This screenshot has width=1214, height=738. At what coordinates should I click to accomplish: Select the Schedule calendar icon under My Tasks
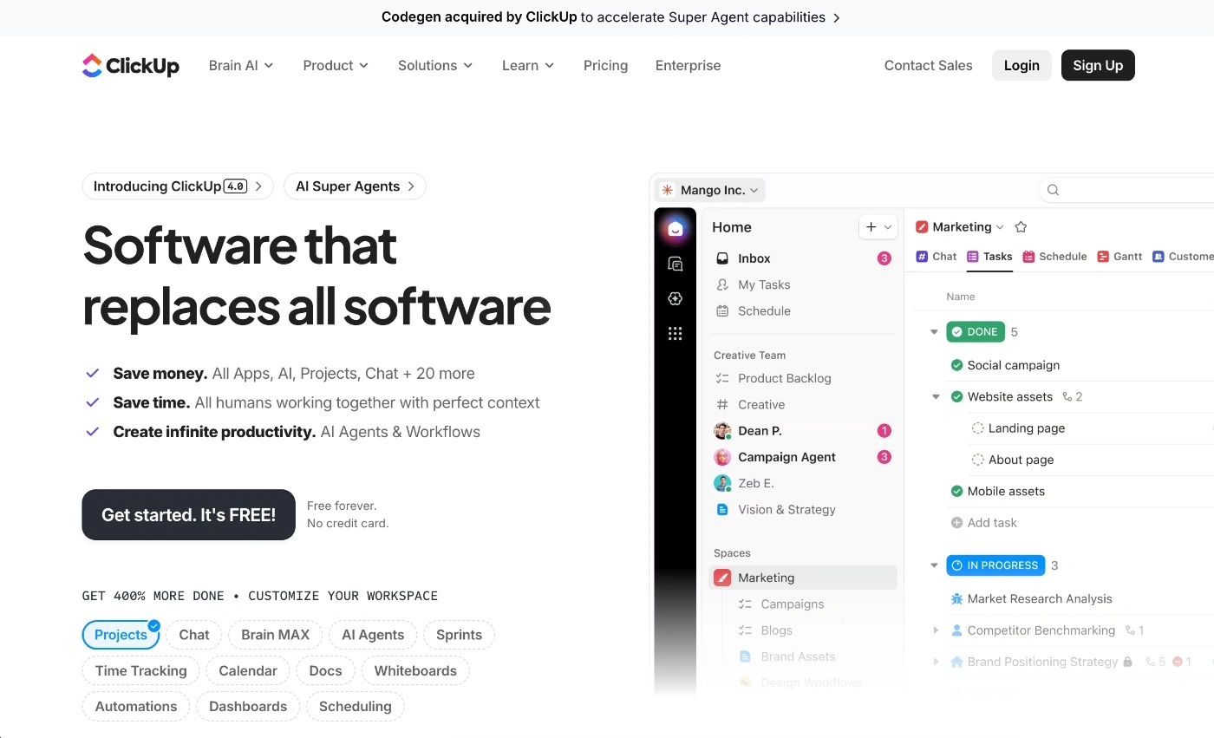click(722, 310)
